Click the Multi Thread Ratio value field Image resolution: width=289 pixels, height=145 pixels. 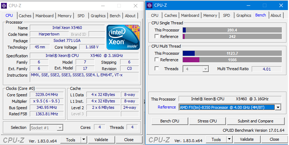click(267, 69)
